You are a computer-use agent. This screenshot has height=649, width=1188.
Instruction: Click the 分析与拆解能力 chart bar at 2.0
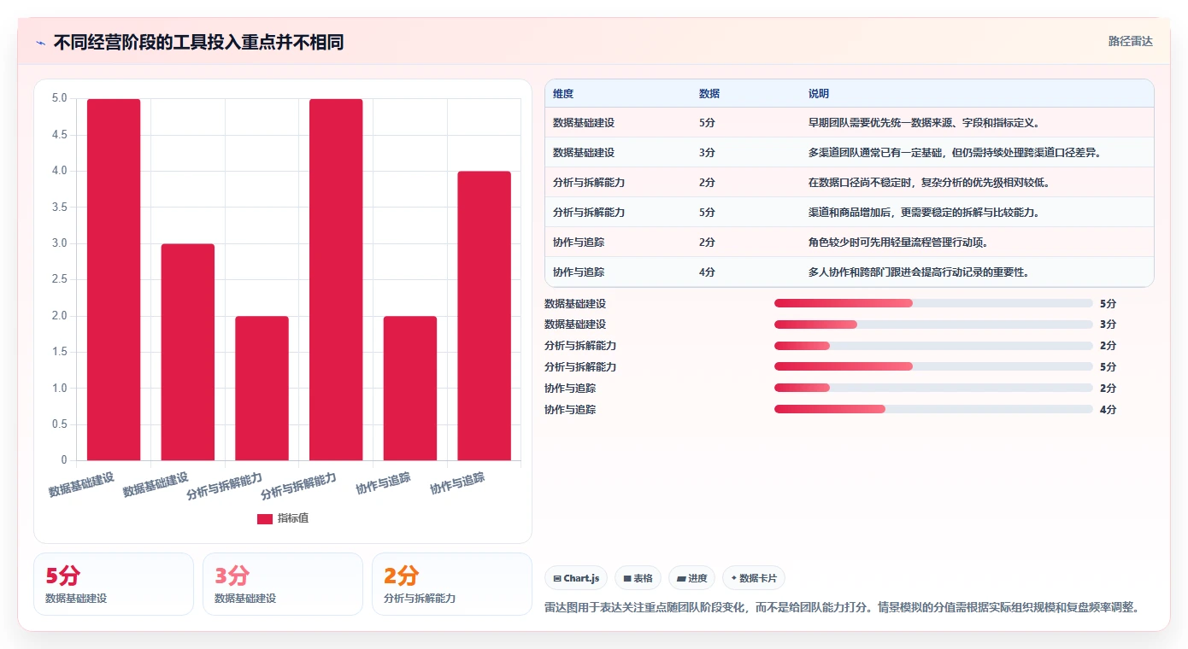(262, 389)
